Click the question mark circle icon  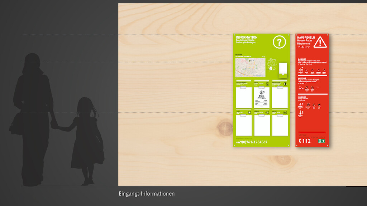pos(279,42)
